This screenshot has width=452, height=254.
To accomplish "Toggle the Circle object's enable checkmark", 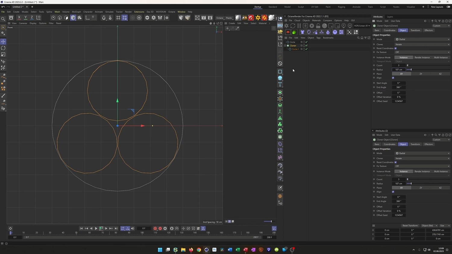I will point(306,42).
